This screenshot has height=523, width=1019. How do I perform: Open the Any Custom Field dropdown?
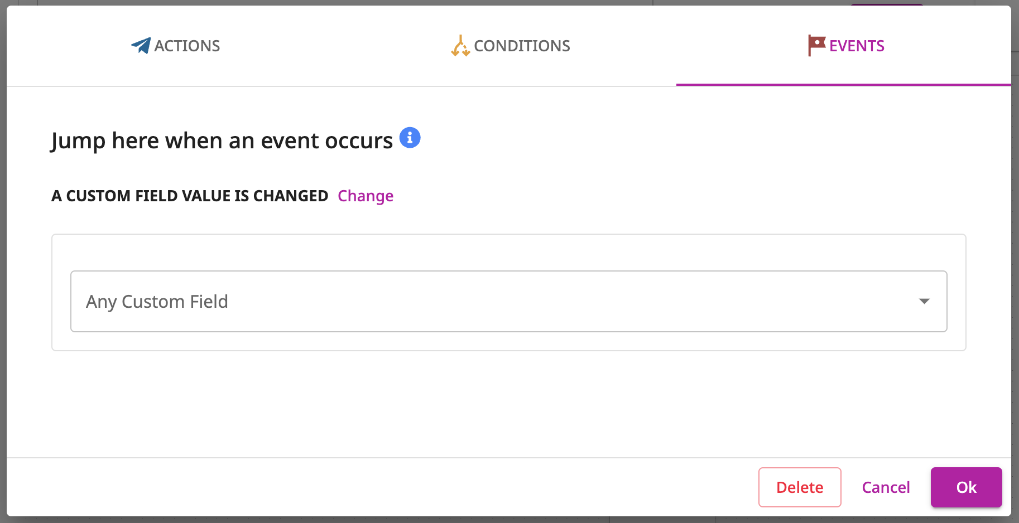[509, 302]
